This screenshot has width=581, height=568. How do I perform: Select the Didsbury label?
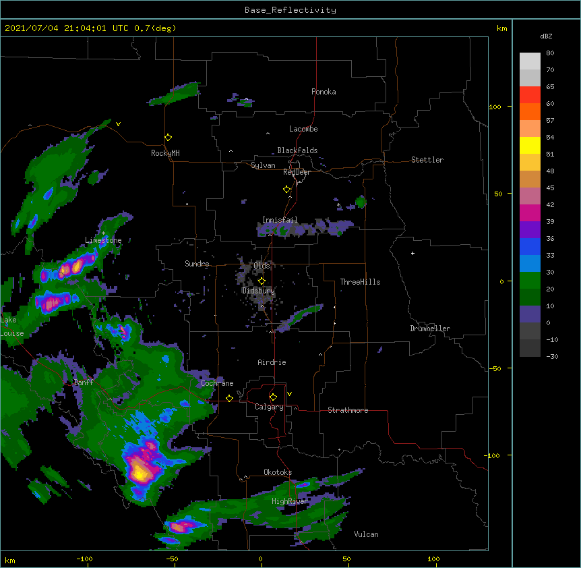tap(258, 291)
